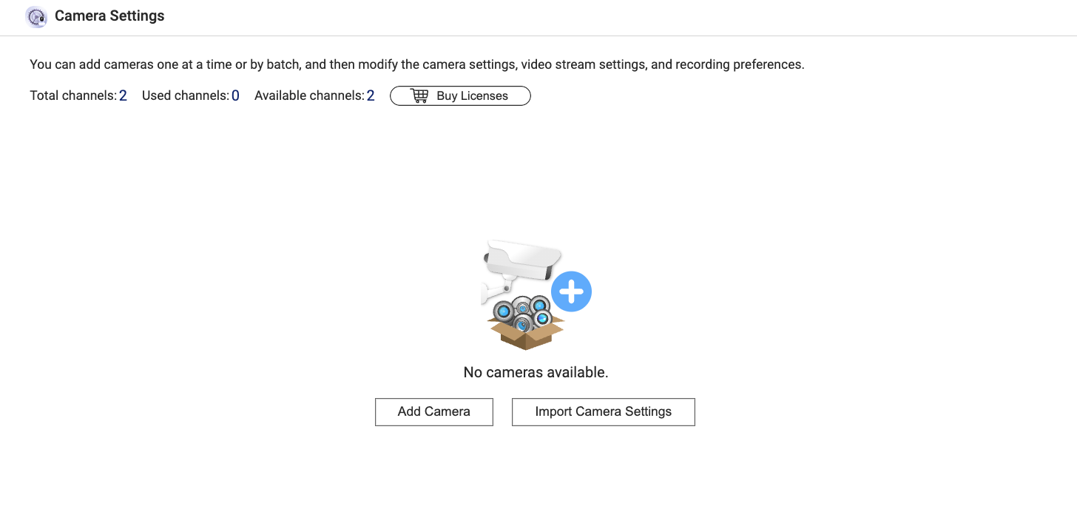Click the Available channels label
1077x529 pixels.
[x=308, y=95]
